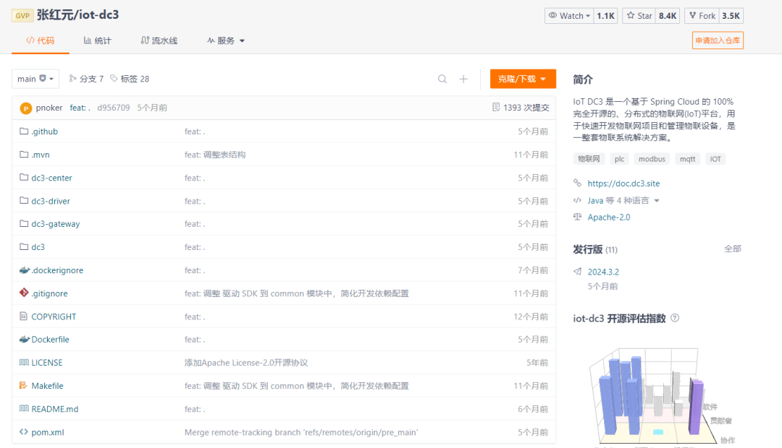This screenshot has height=448, width=782.
Task: Open the README.md file
Action: point(54,408)
